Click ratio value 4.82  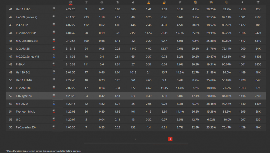tap(102, 104)
